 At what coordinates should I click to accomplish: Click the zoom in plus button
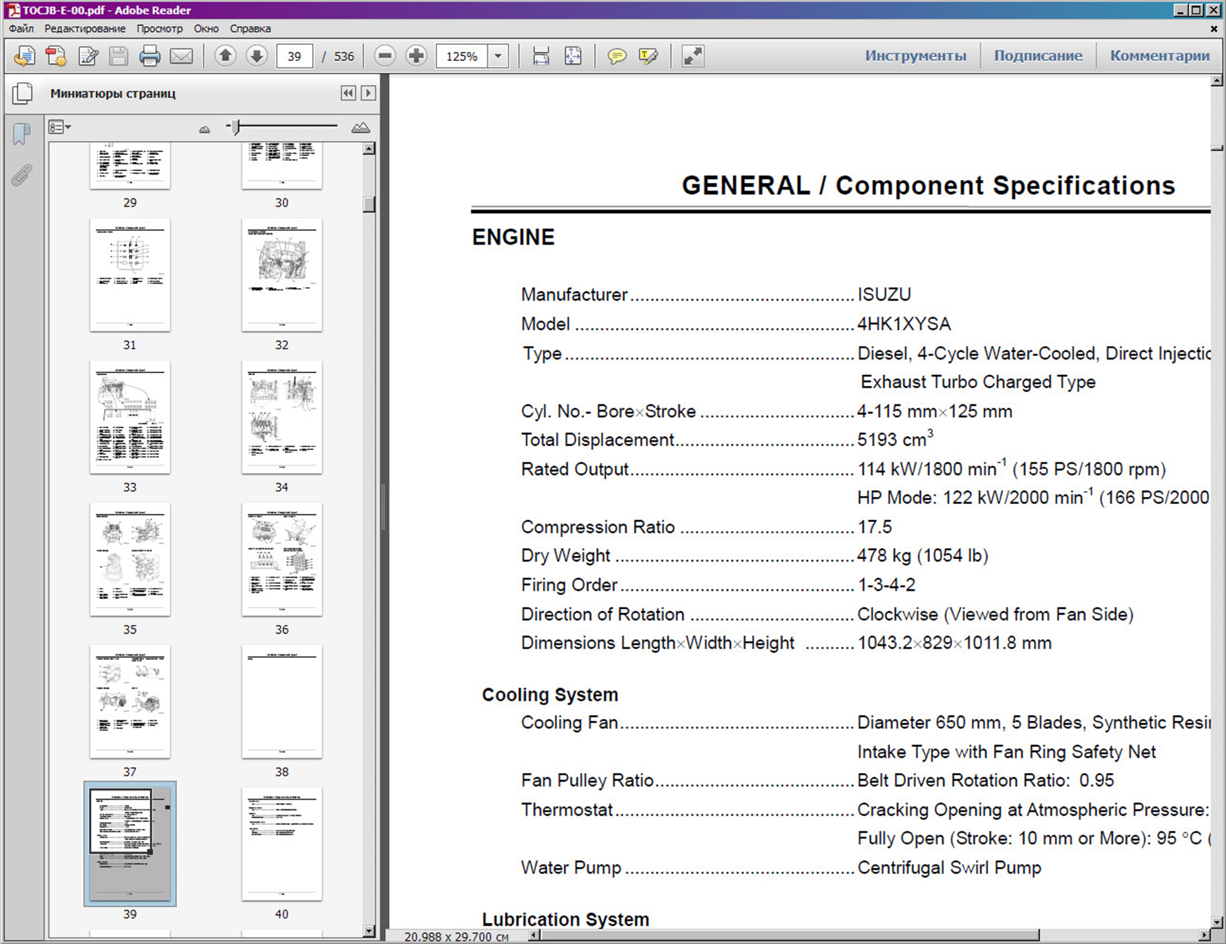pyautogui.click(x=417, y=56)
